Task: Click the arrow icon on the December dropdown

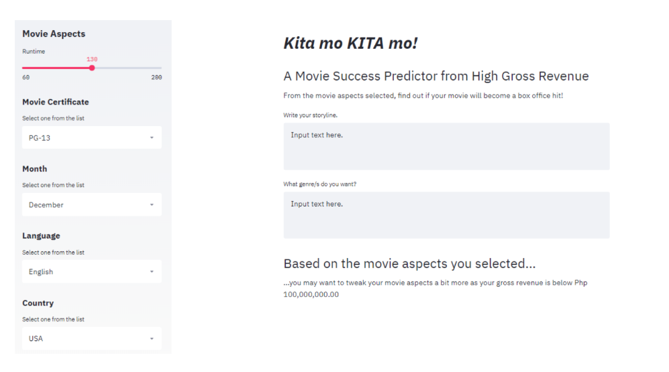Action: 152,205
